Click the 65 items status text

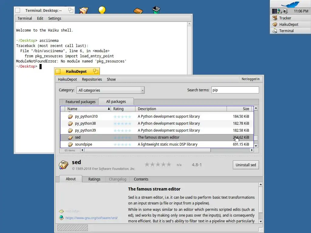[70, 150]
